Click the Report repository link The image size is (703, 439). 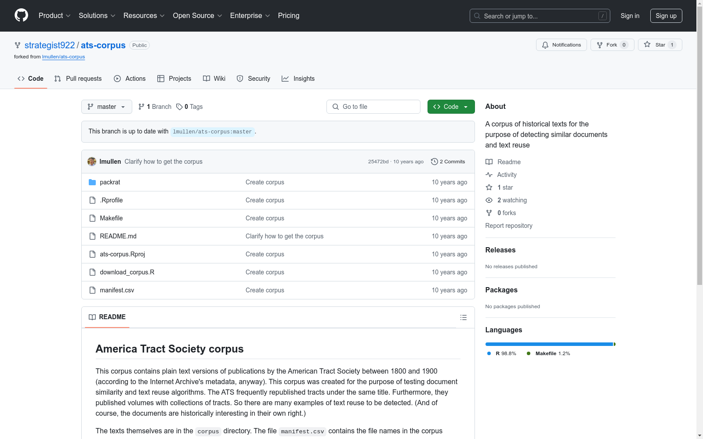(x=509, y=226)
